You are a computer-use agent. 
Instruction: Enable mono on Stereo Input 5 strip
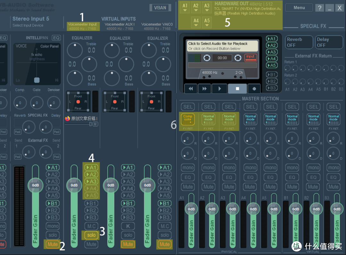coord(53,226)
